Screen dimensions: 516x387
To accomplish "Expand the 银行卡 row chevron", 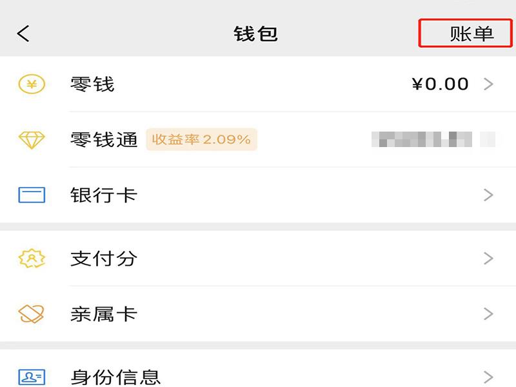I will (488, 195).
